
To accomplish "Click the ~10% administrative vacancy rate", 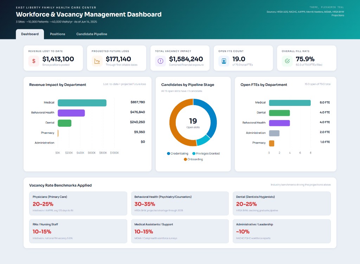I will click(243, 232).
